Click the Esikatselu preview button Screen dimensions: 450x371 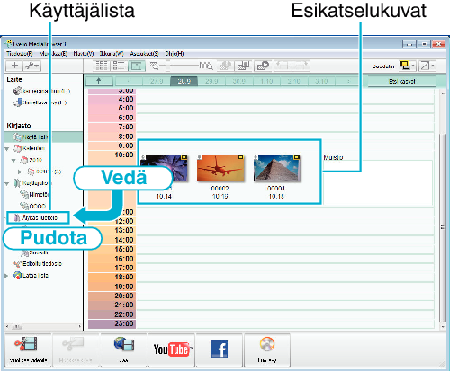coord(401,81)
